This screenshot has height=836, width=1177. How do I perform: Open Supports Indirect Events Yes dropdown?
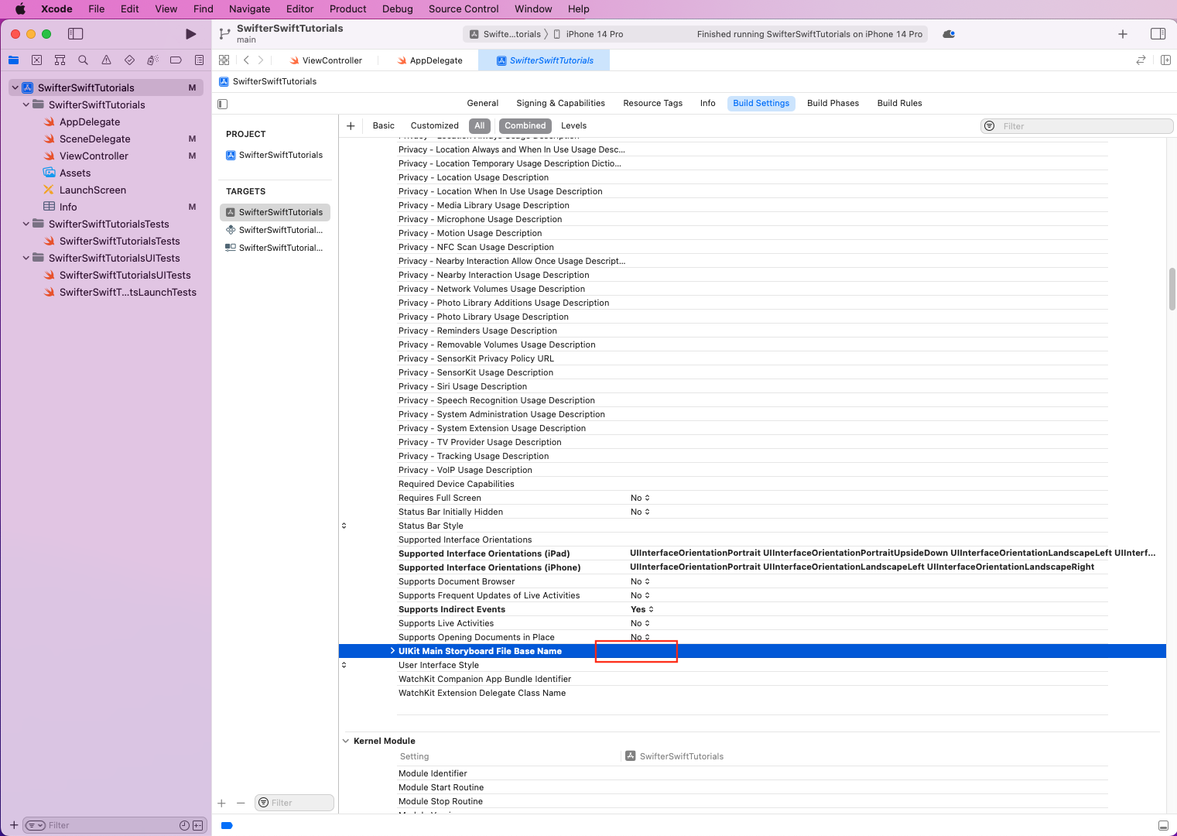642,609
